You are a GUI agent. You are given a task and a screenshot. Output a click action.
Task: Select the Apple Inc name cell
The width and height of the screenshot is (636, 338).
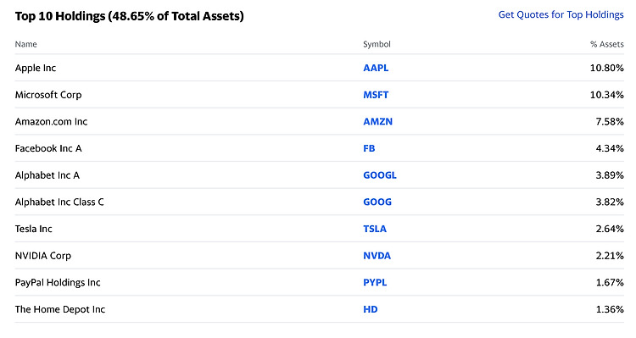pos(36,68)
